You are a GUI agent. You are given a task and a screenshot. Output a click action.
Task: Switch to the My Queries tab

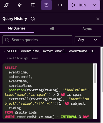click(17, 28)
